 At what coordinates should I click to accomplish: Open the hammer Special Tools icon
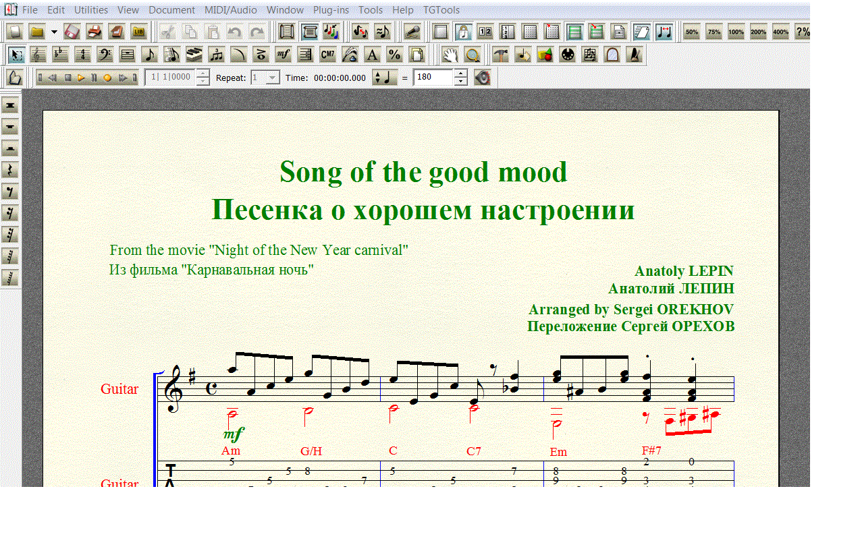(x=500, y=55)
